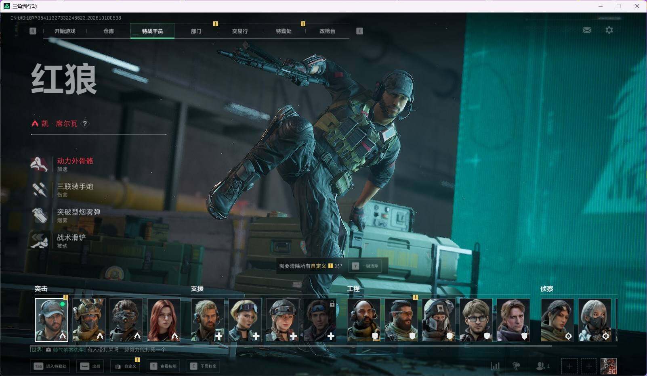Viewport: 647px width, 376px height.
Task: Open the 特勤处 tab
Action: pos(284,31)
